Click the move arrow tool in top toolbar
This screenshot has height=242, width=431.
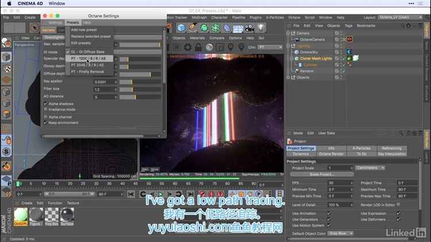[x=34, y=28]
